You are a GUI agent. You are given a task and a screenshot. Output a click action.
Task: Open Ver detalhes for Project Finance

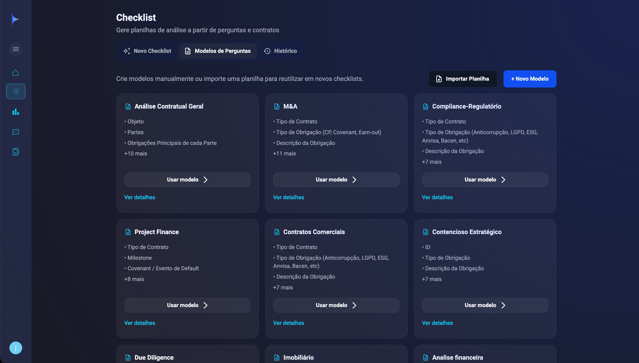point(140,323)
